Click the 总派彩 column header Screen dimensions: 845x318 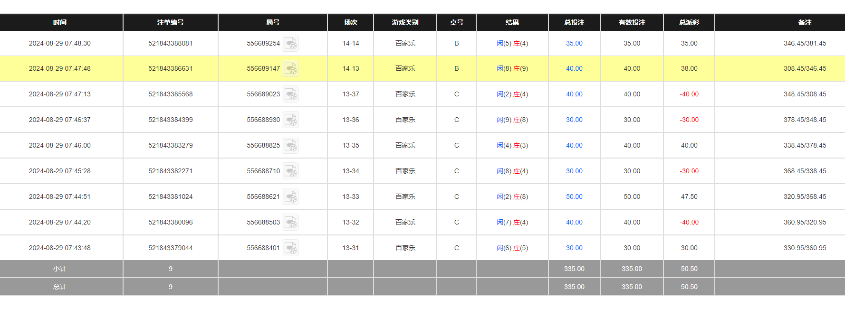coord(689,22)
